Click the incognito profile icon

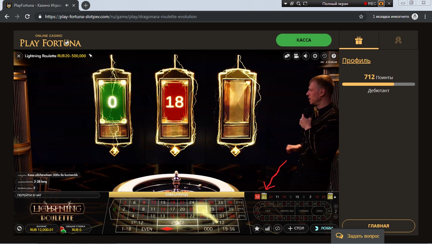click(x=415, y=17)
